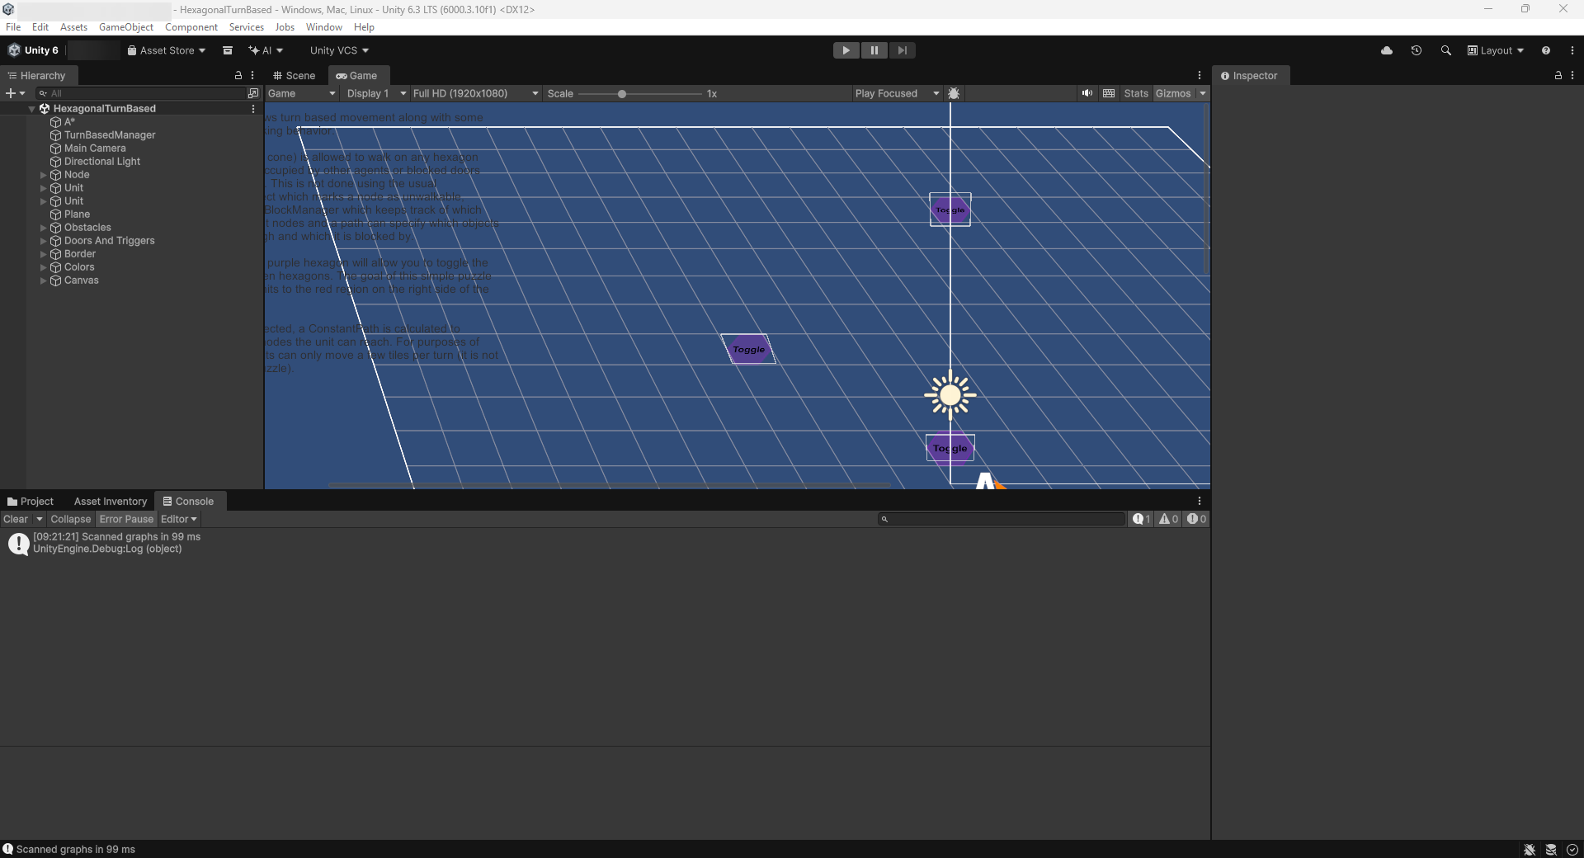1584x858 pixels.
Task: Click the Collapse button in Console
Action: (x=70, y=519)
